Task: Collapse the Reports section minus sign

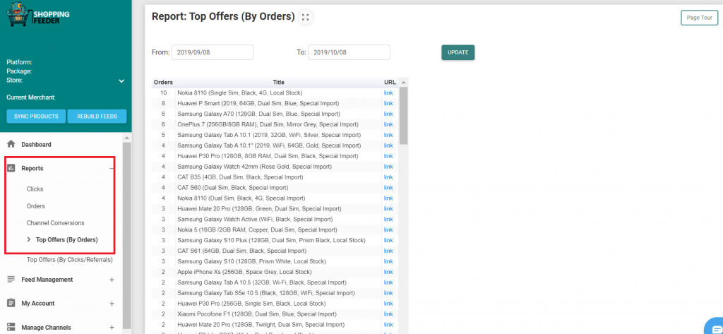Action: point(112,168)
